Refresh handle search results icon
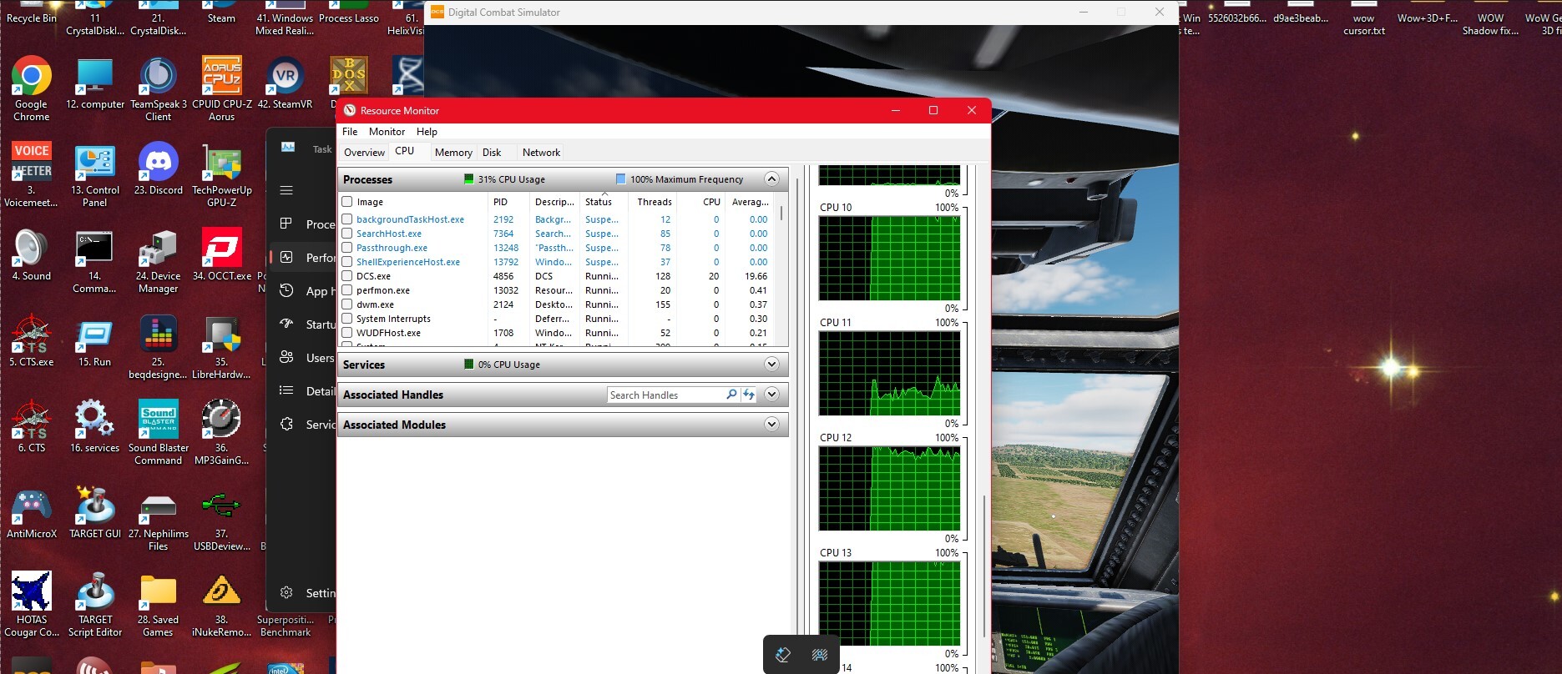This screenshot has width=1562, height=674. click(749, 395)
